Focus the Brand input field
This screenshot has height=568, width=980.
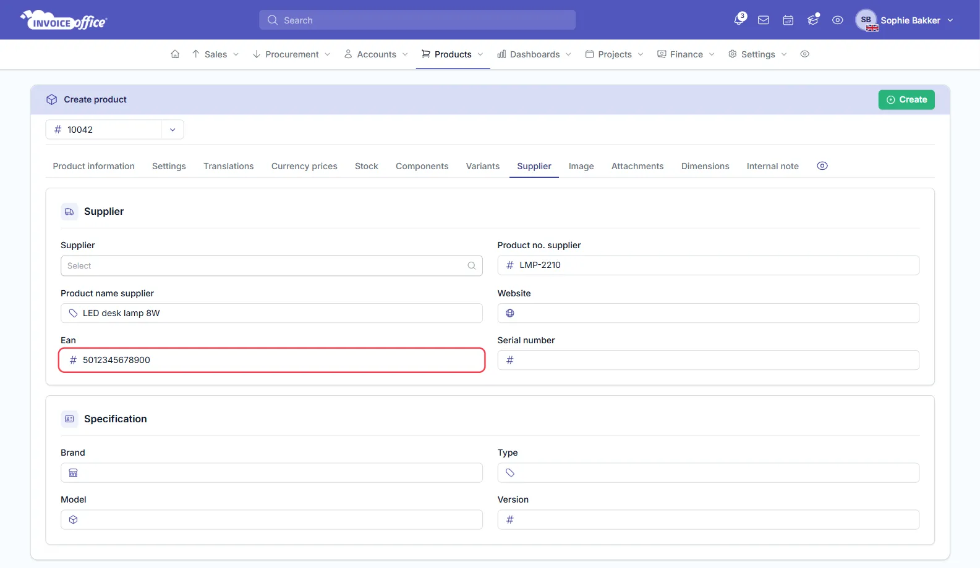(x=271, y=473)
